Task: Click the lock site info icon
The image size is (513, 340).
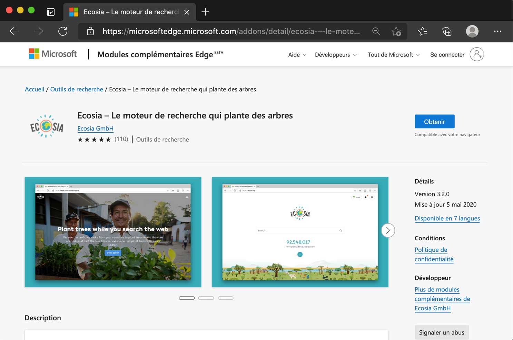Action: click(x=90, y=31)
